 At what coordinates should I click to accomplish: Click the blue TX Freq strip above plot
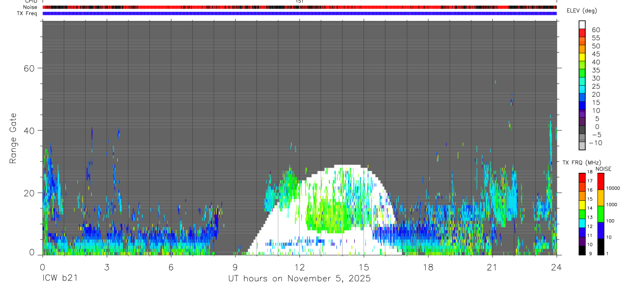click(x=299, y=13)
